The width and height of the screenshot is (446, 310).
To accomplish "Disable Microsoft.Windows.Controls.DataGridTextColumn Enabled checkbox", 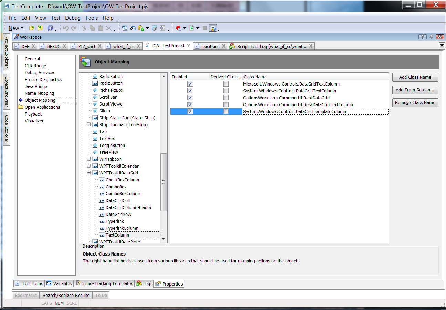I will [190, 84].
